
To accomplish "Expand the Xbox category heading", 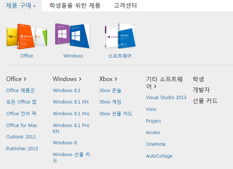I will (x=108, y=79).
